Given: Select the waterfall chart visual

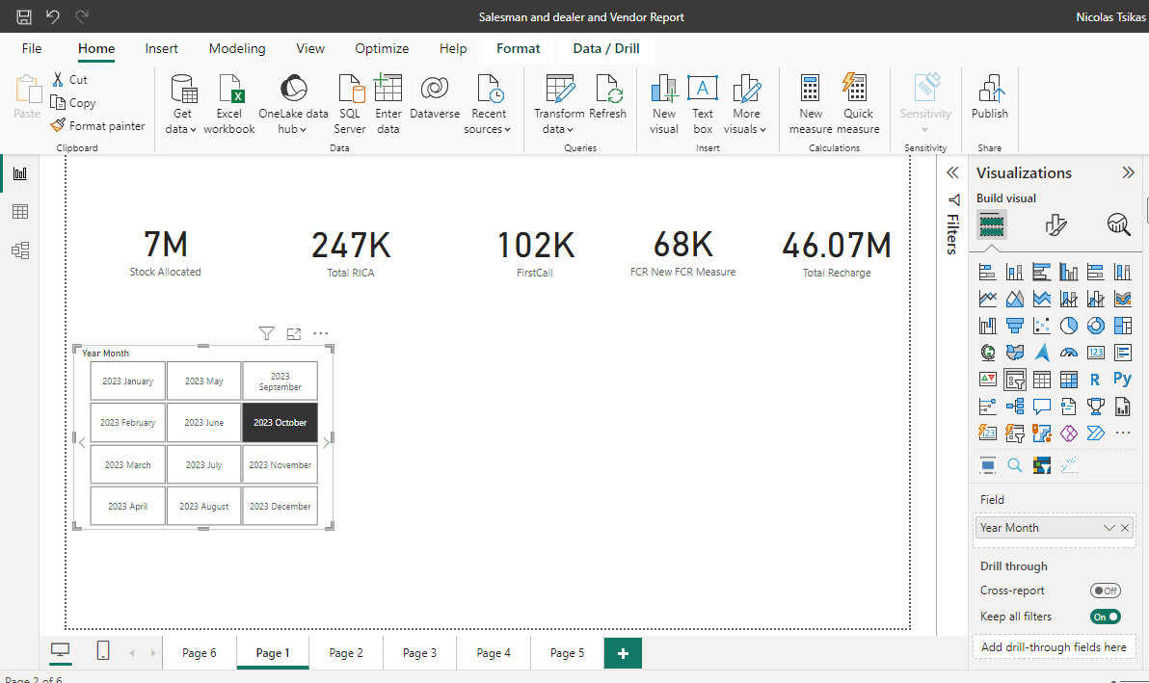Looking at the screenshot, I should click(x=988, y=326).
